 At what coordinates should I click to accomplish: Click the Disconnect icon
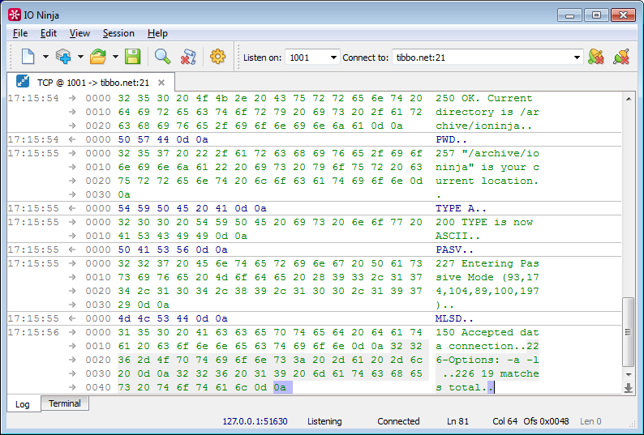[621, 57]
